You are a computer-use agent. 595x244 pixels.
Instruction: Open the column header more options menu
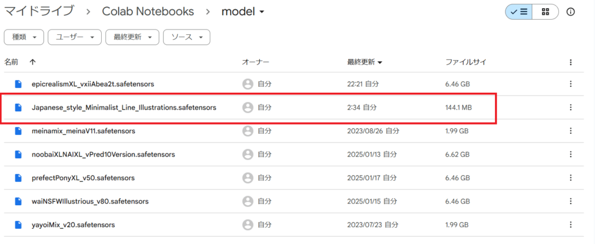(x=571, y=63)
